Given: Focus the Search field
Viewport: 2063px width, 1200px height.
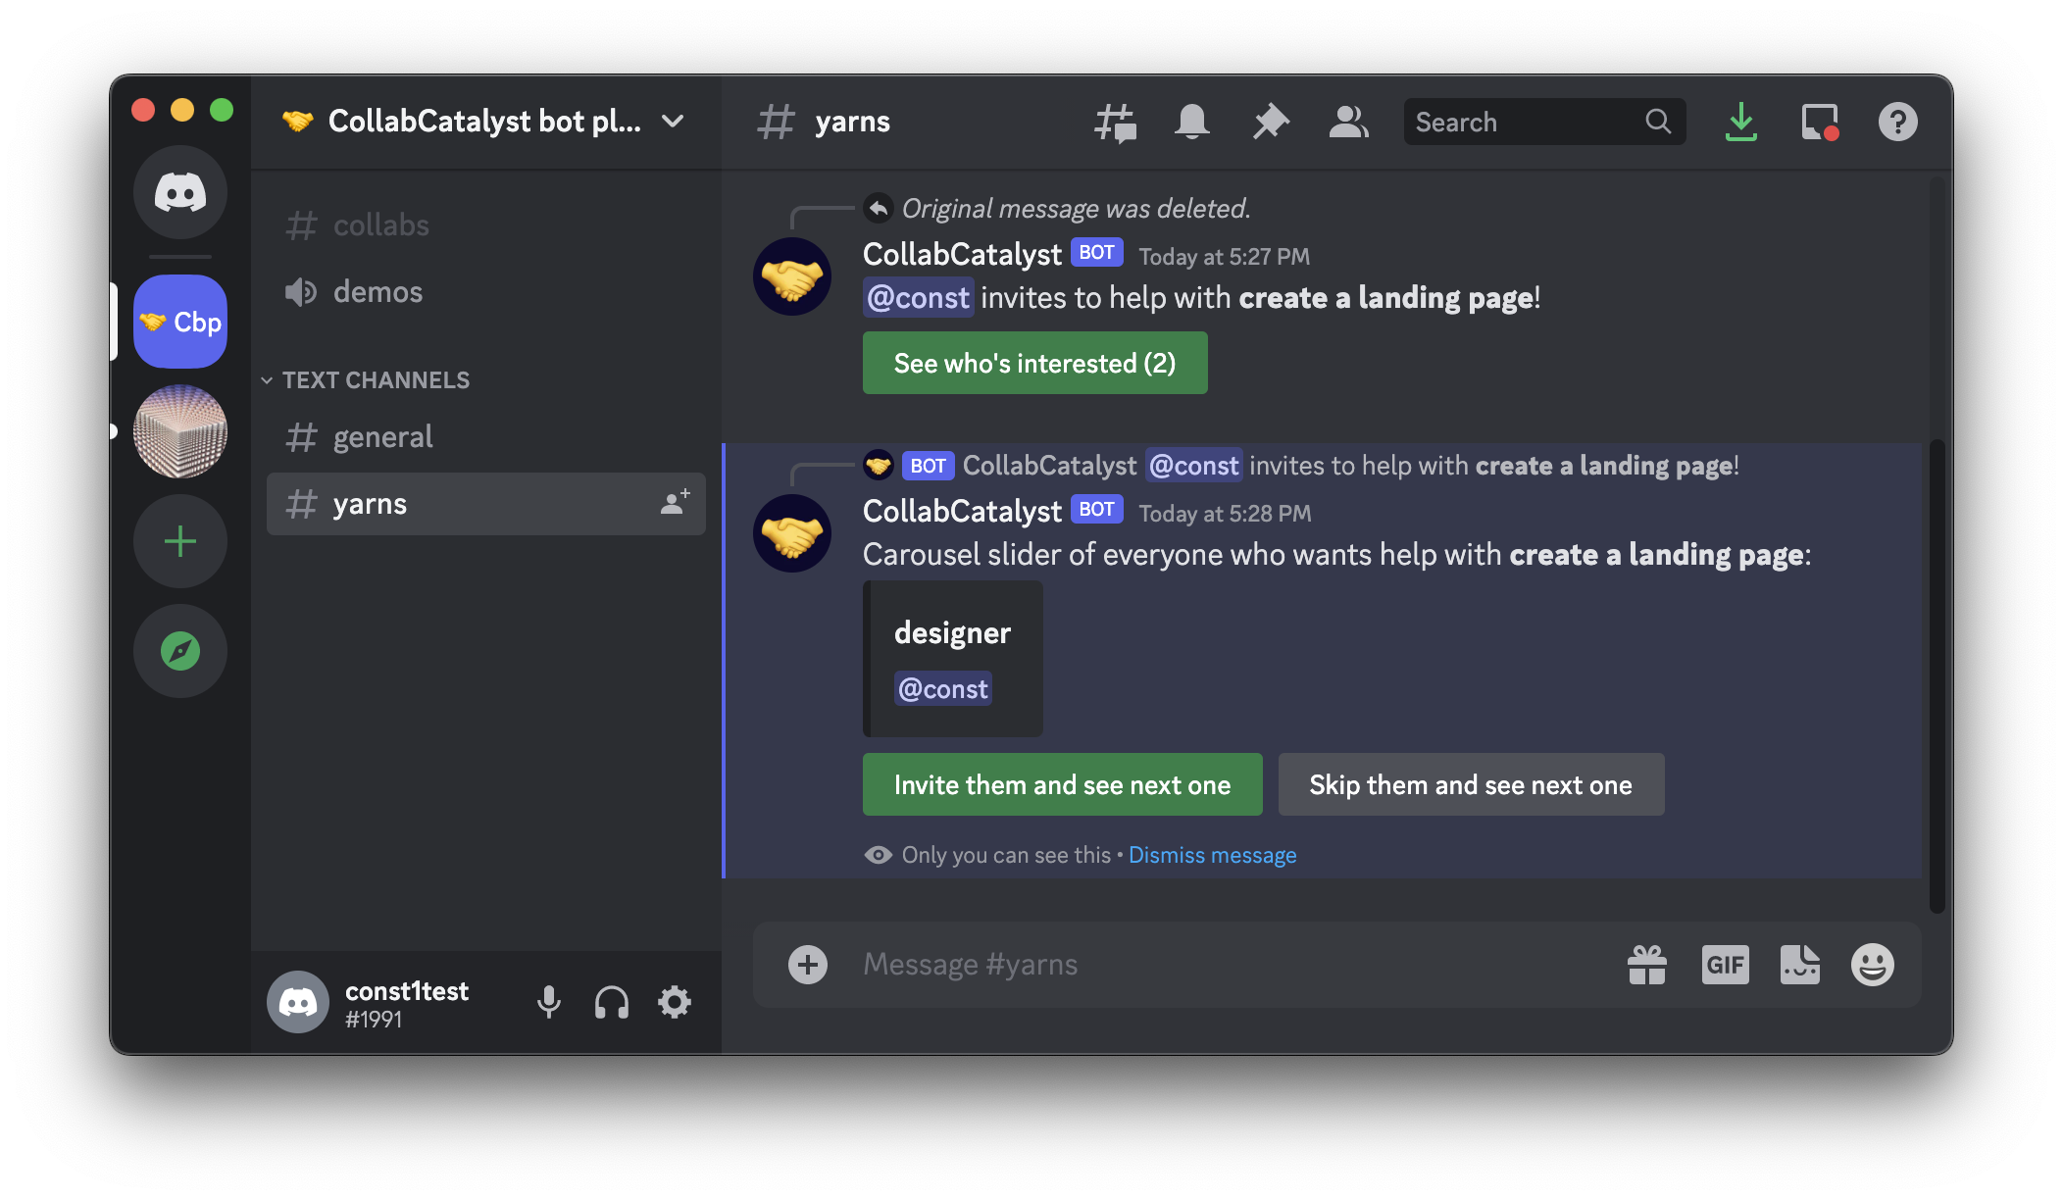Looking at the screenshot, I should tap(1544, 122).
